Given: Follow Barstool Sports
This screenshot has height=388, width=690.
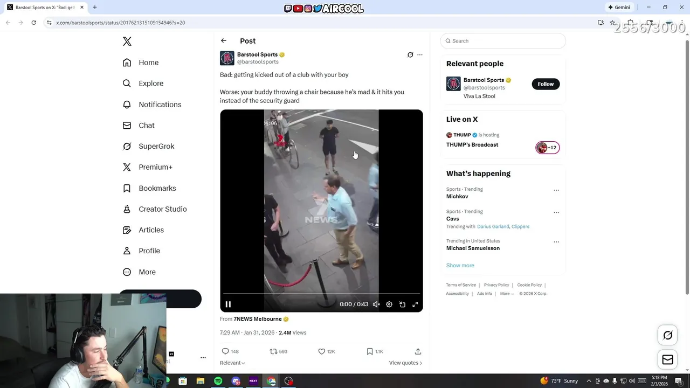Looking at the screenshot, I should (546, 84).
